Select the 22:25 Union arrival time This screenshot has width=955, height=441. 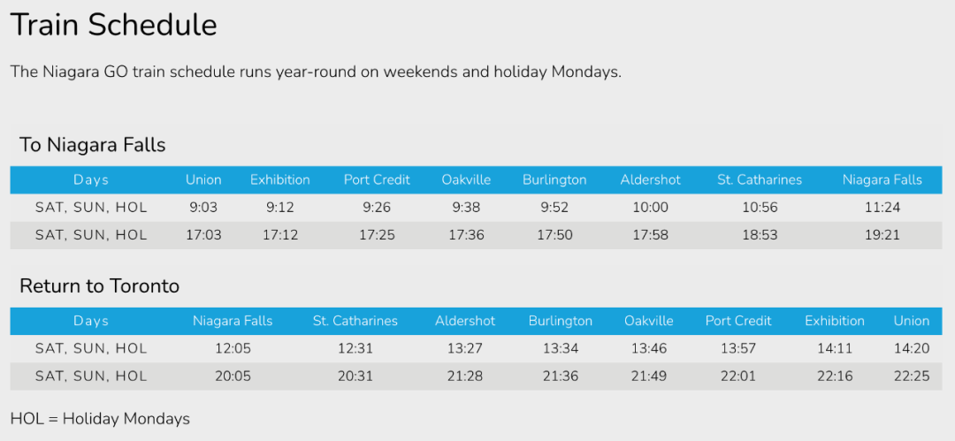pos(912,376)
